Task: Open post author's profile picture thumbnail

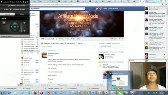Action: click(44, 55)
